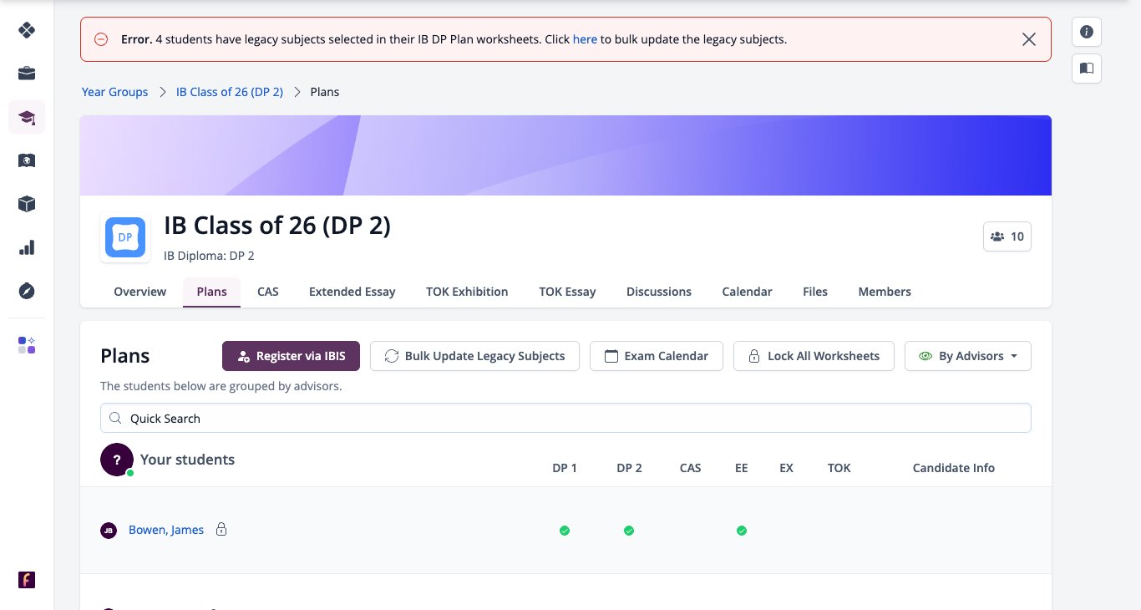Switch to the CAS tab

tap(268, 292)
